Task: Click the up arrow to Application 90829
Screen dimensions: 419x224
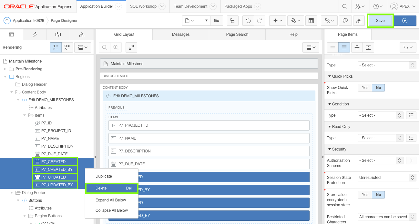Action: [x=7, y=21]
